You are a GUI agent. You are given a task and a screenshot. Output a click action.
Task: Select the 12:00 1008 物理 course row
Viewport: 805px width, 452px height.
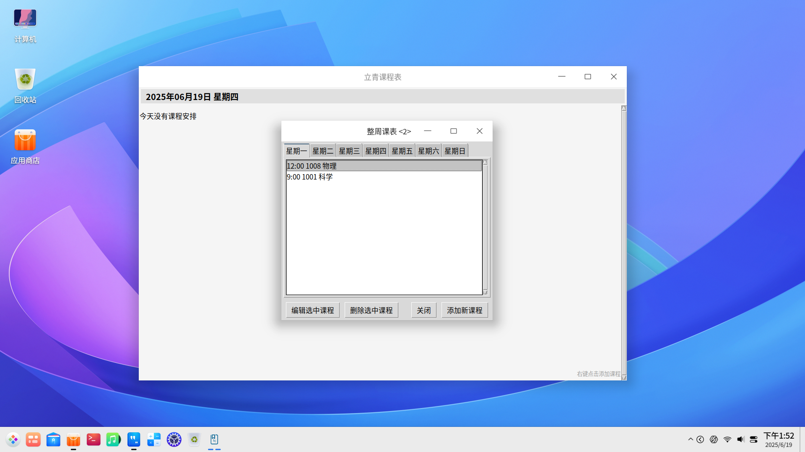pyautogui.click(x=384, y=166)
